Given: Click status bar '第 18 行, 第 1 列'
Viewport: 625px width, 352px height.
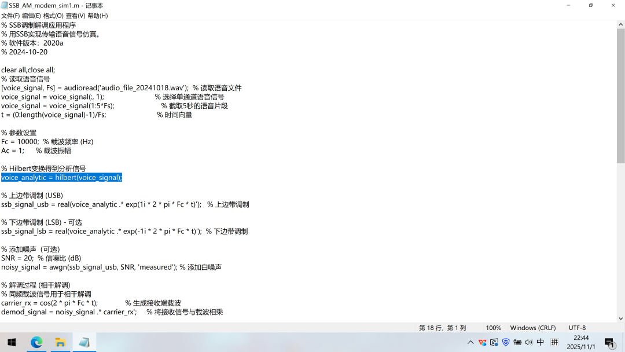Looking at the screenshot, I should (x=443, y=328).
